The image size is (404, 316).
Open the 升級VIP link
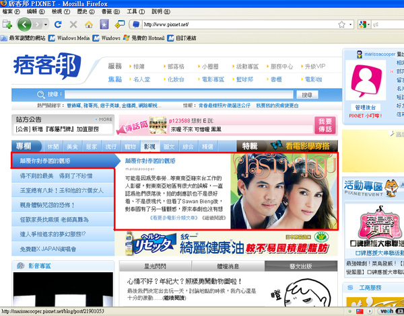tap(315, 67)
